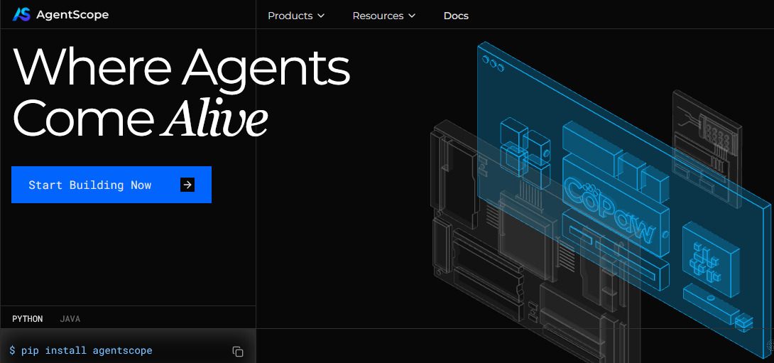
Task: Switch to the PYTHON tab
Action: pyautogui.click(x=28, y=319)
